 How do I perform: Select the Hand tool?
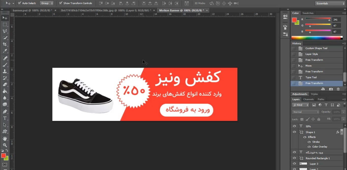(5, 138)
